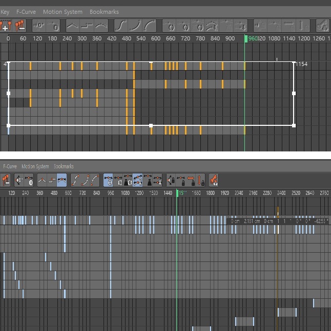331x331 pixels.
Task: Open key preset icon in lower toolbar
Action: [214, 180]
